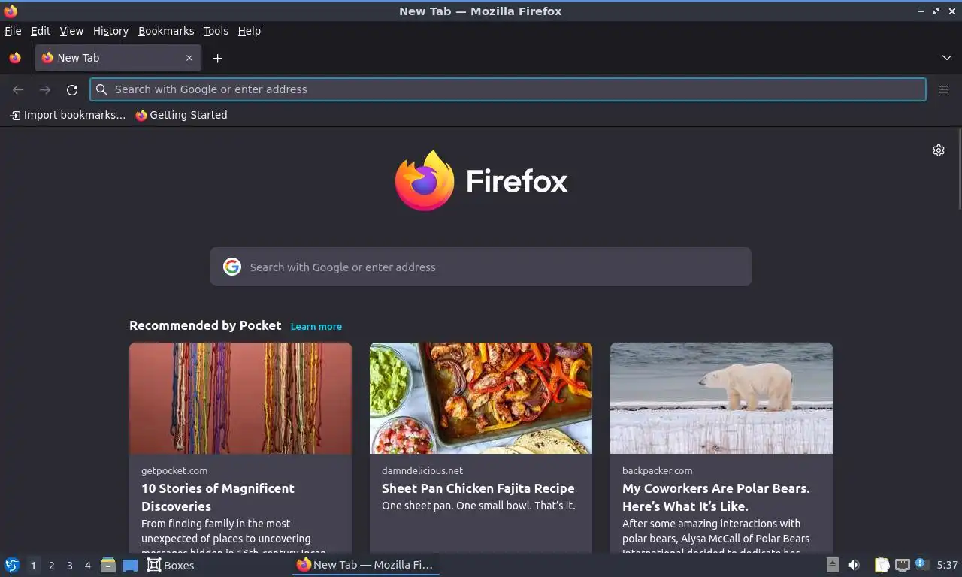Open My Coworkers Are Polar Bears article
The image size is (962, 577).
tap(716, 497)
